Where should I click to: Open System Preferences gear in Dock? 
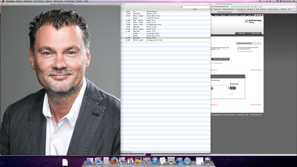click(147, 161)
